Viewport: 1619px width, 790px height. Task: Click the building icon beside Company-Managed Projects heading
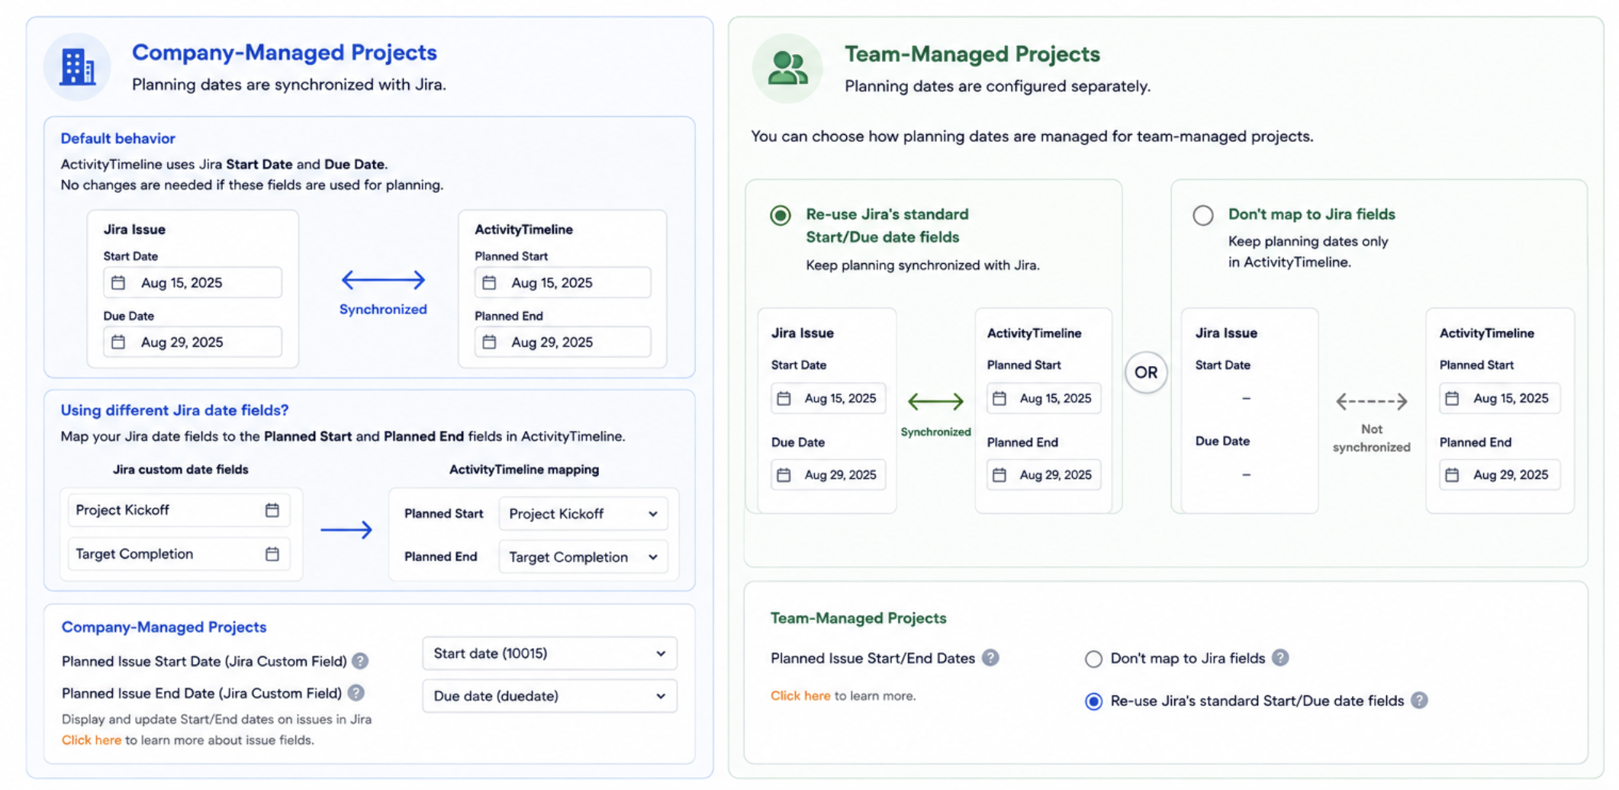pyautogui.click(x=78, y=67)
